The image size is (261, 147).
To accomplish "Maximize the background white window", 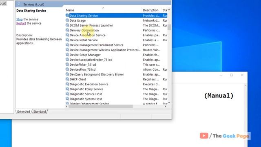I will (231, 75).
